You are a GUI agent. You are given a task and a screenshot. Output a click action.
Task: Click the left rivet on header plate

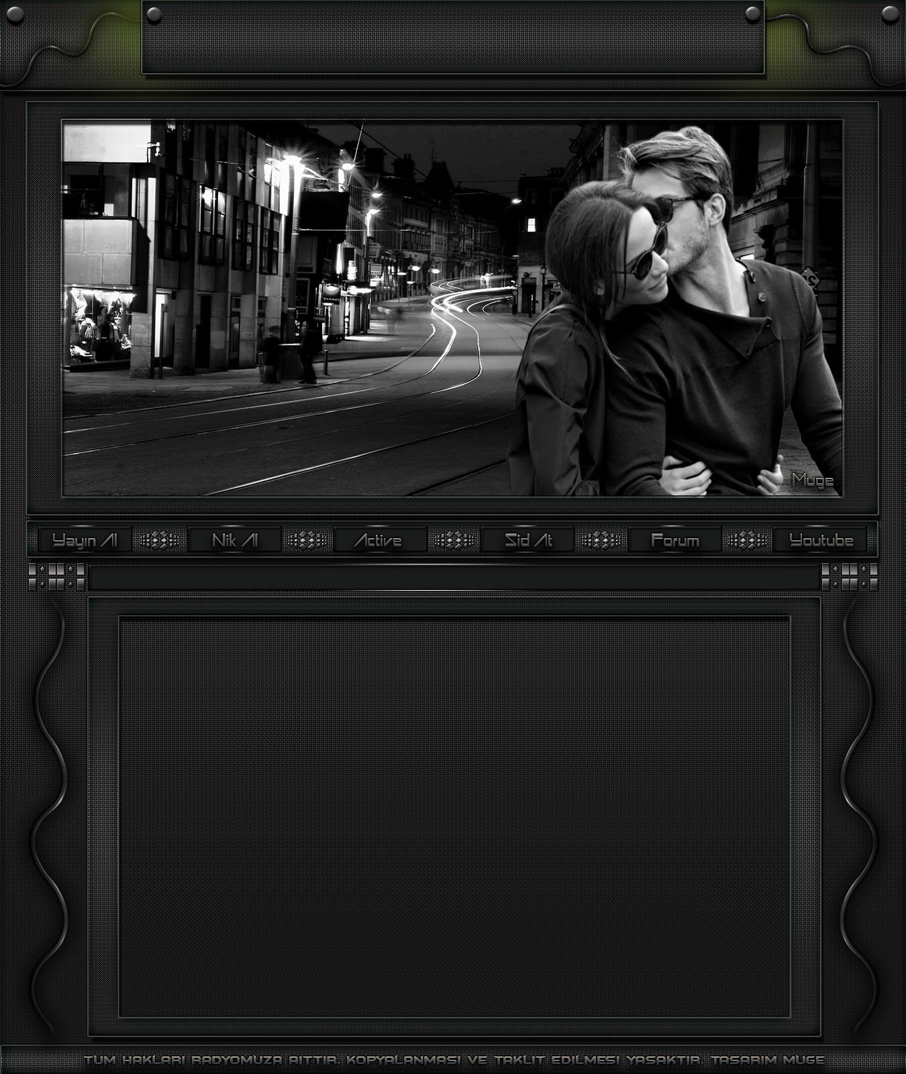pos(154,13)
